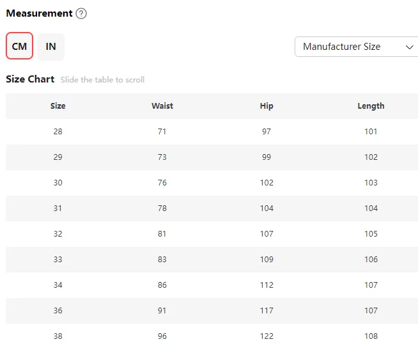Click waist value 91
Viewport: 418px width, 353px height.
162,311
